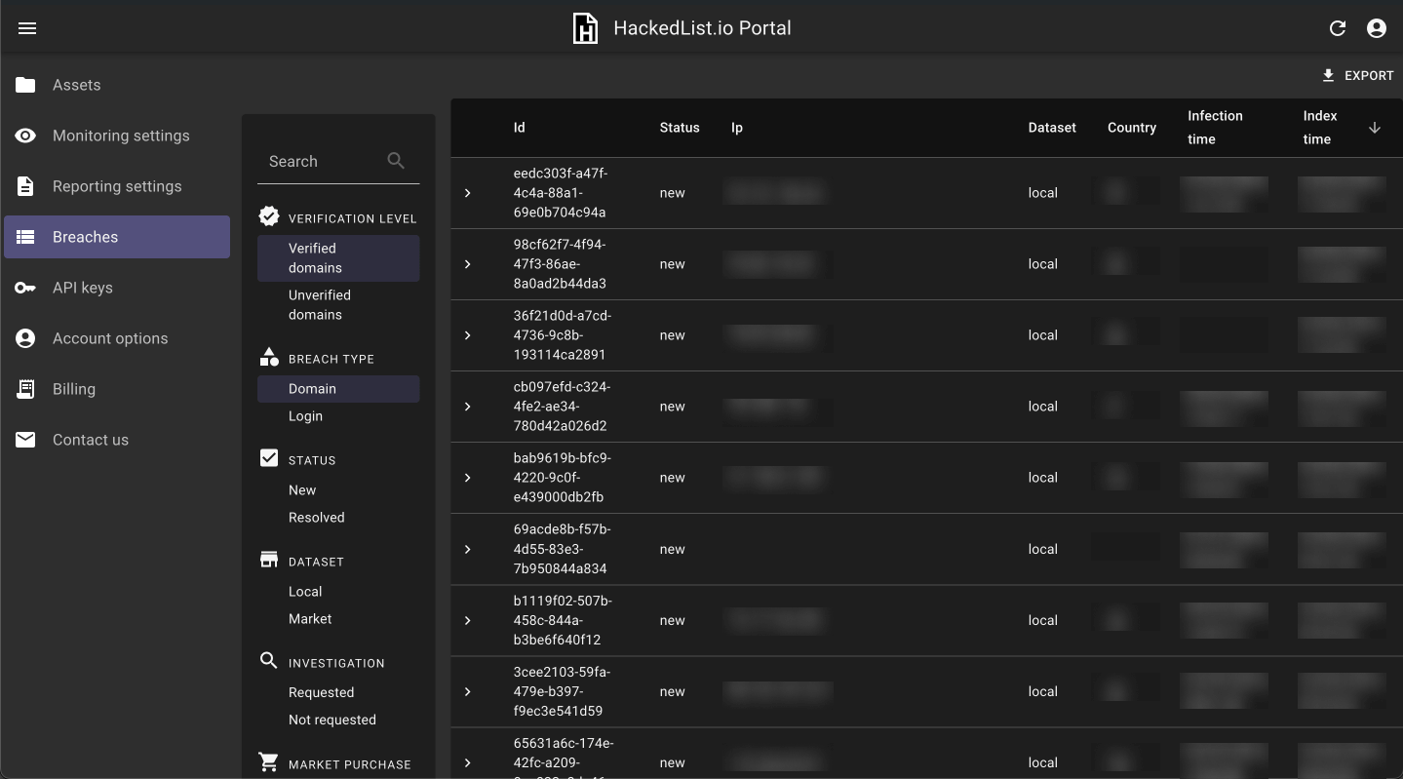
Task: Filter investigation by Requested
Action: point(338,693)
